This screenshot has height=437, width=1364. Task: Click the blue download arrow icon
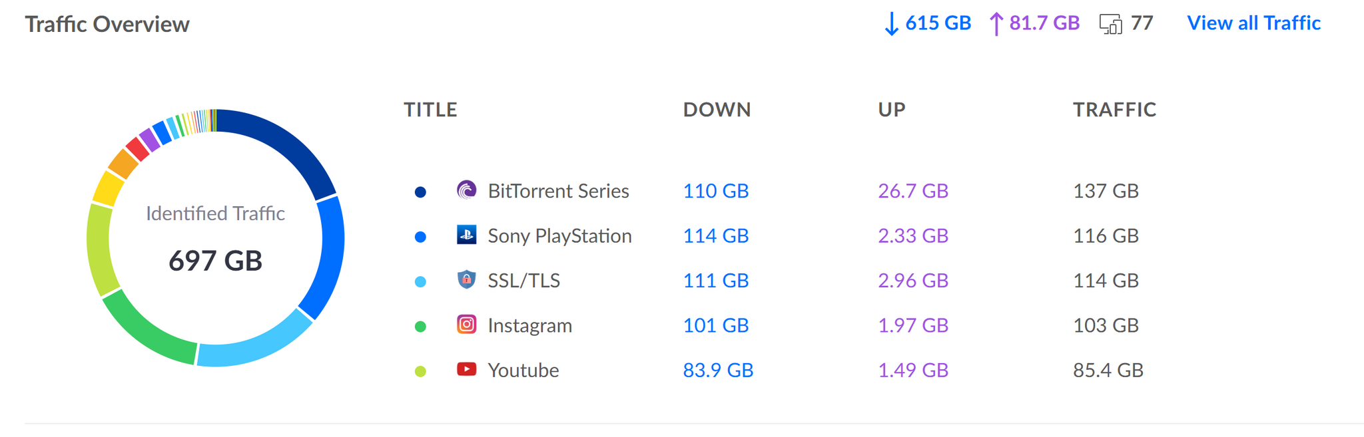891,24
